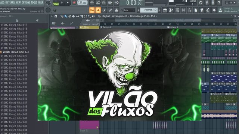Select the Playlist Zoom magnifier tool
Image resolution: width=239 pixels, height=134 pixels.
(89, 16)
